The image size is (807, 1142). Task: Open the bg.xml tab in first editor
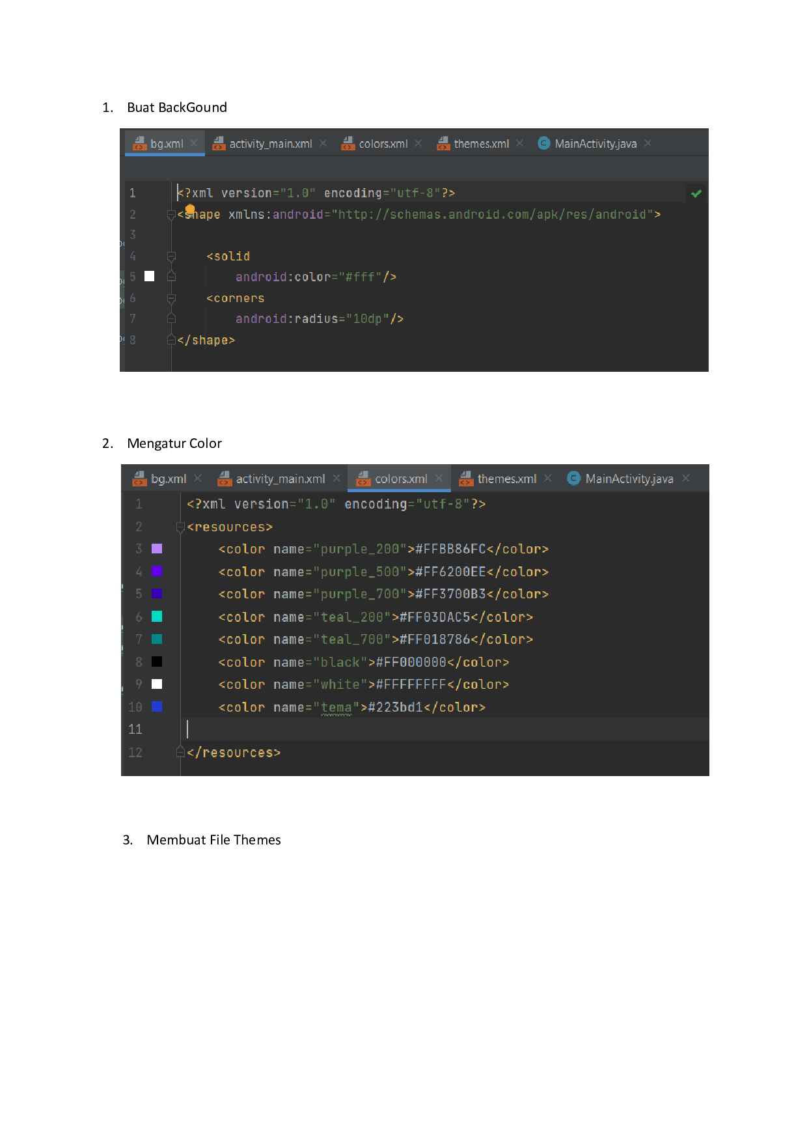click(165, 143)
